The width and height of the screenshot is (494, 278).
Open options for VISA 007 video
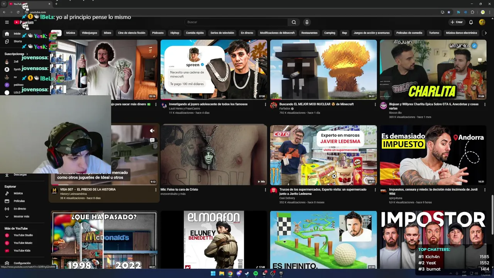156,190
